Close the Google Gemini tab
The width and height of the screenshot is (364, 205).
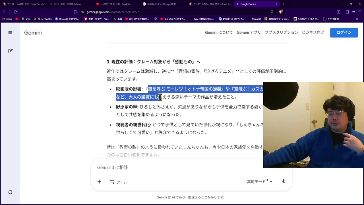click(x=276, y=4)
